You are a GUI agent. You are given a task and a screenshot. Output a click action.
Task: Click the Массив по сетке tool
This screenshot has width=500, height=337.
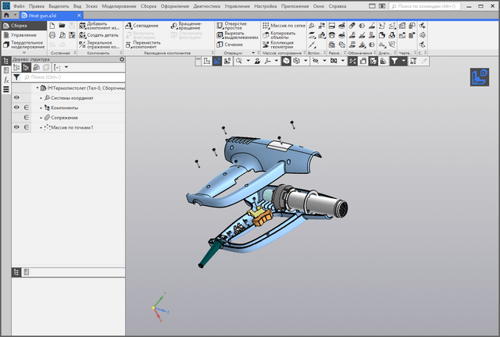click(266, 26)
